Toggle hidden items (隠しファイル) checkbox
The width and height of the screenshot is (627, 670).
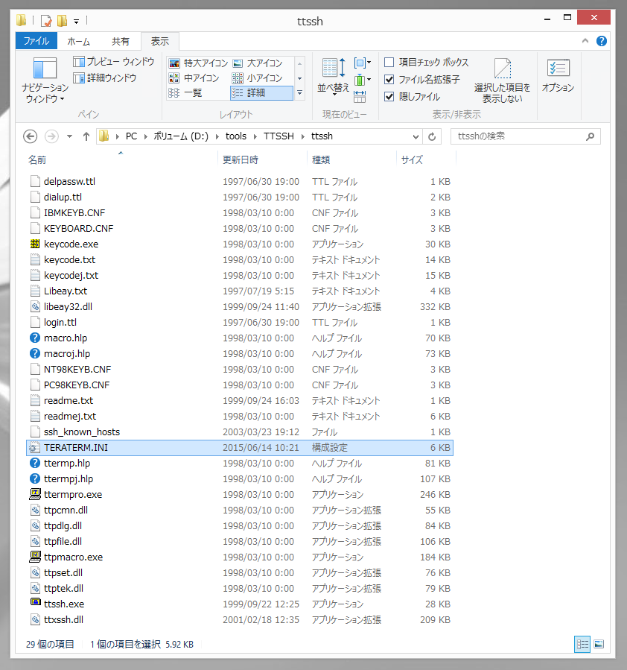click(x=412, y=97)
